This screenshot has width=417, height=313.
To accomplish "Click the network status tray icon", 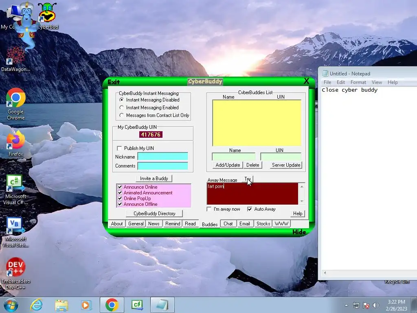I will 356,305.
